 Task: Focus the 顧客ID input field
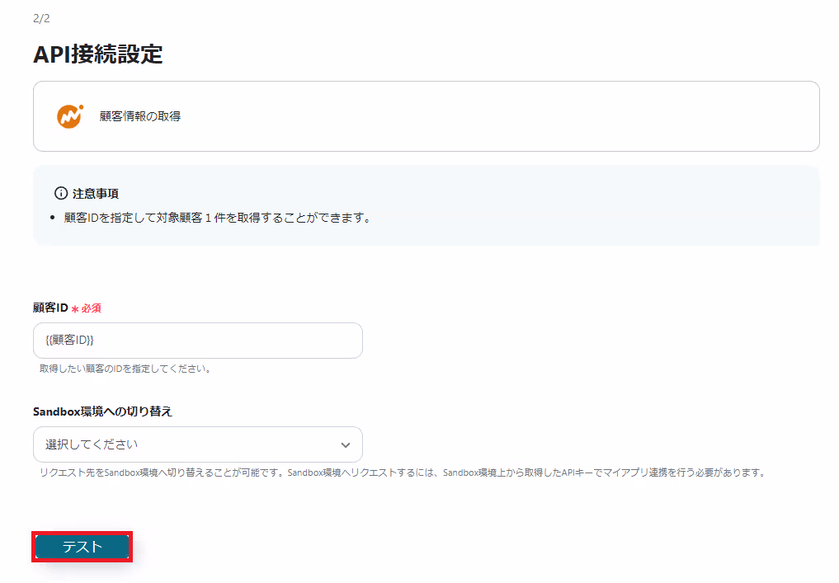coord(198,341)
